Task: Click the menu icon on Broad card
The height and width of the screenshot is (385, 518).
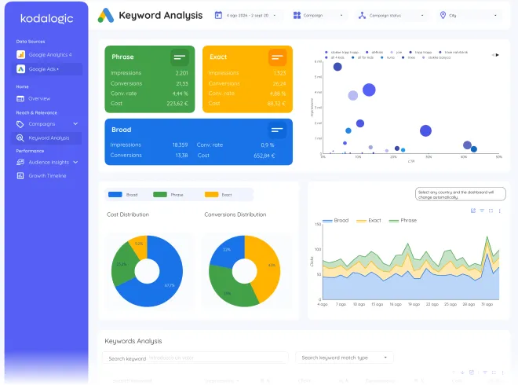Action: (277, 130)
